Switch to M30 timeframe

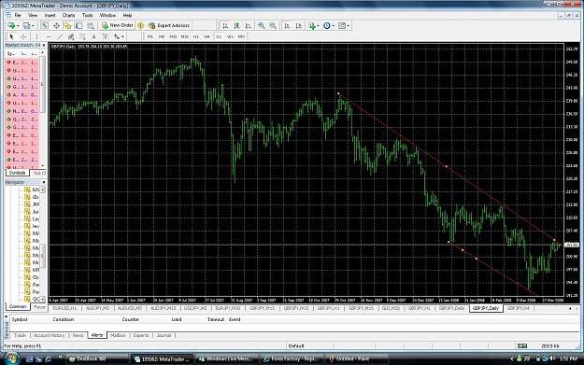click(185, 36)
